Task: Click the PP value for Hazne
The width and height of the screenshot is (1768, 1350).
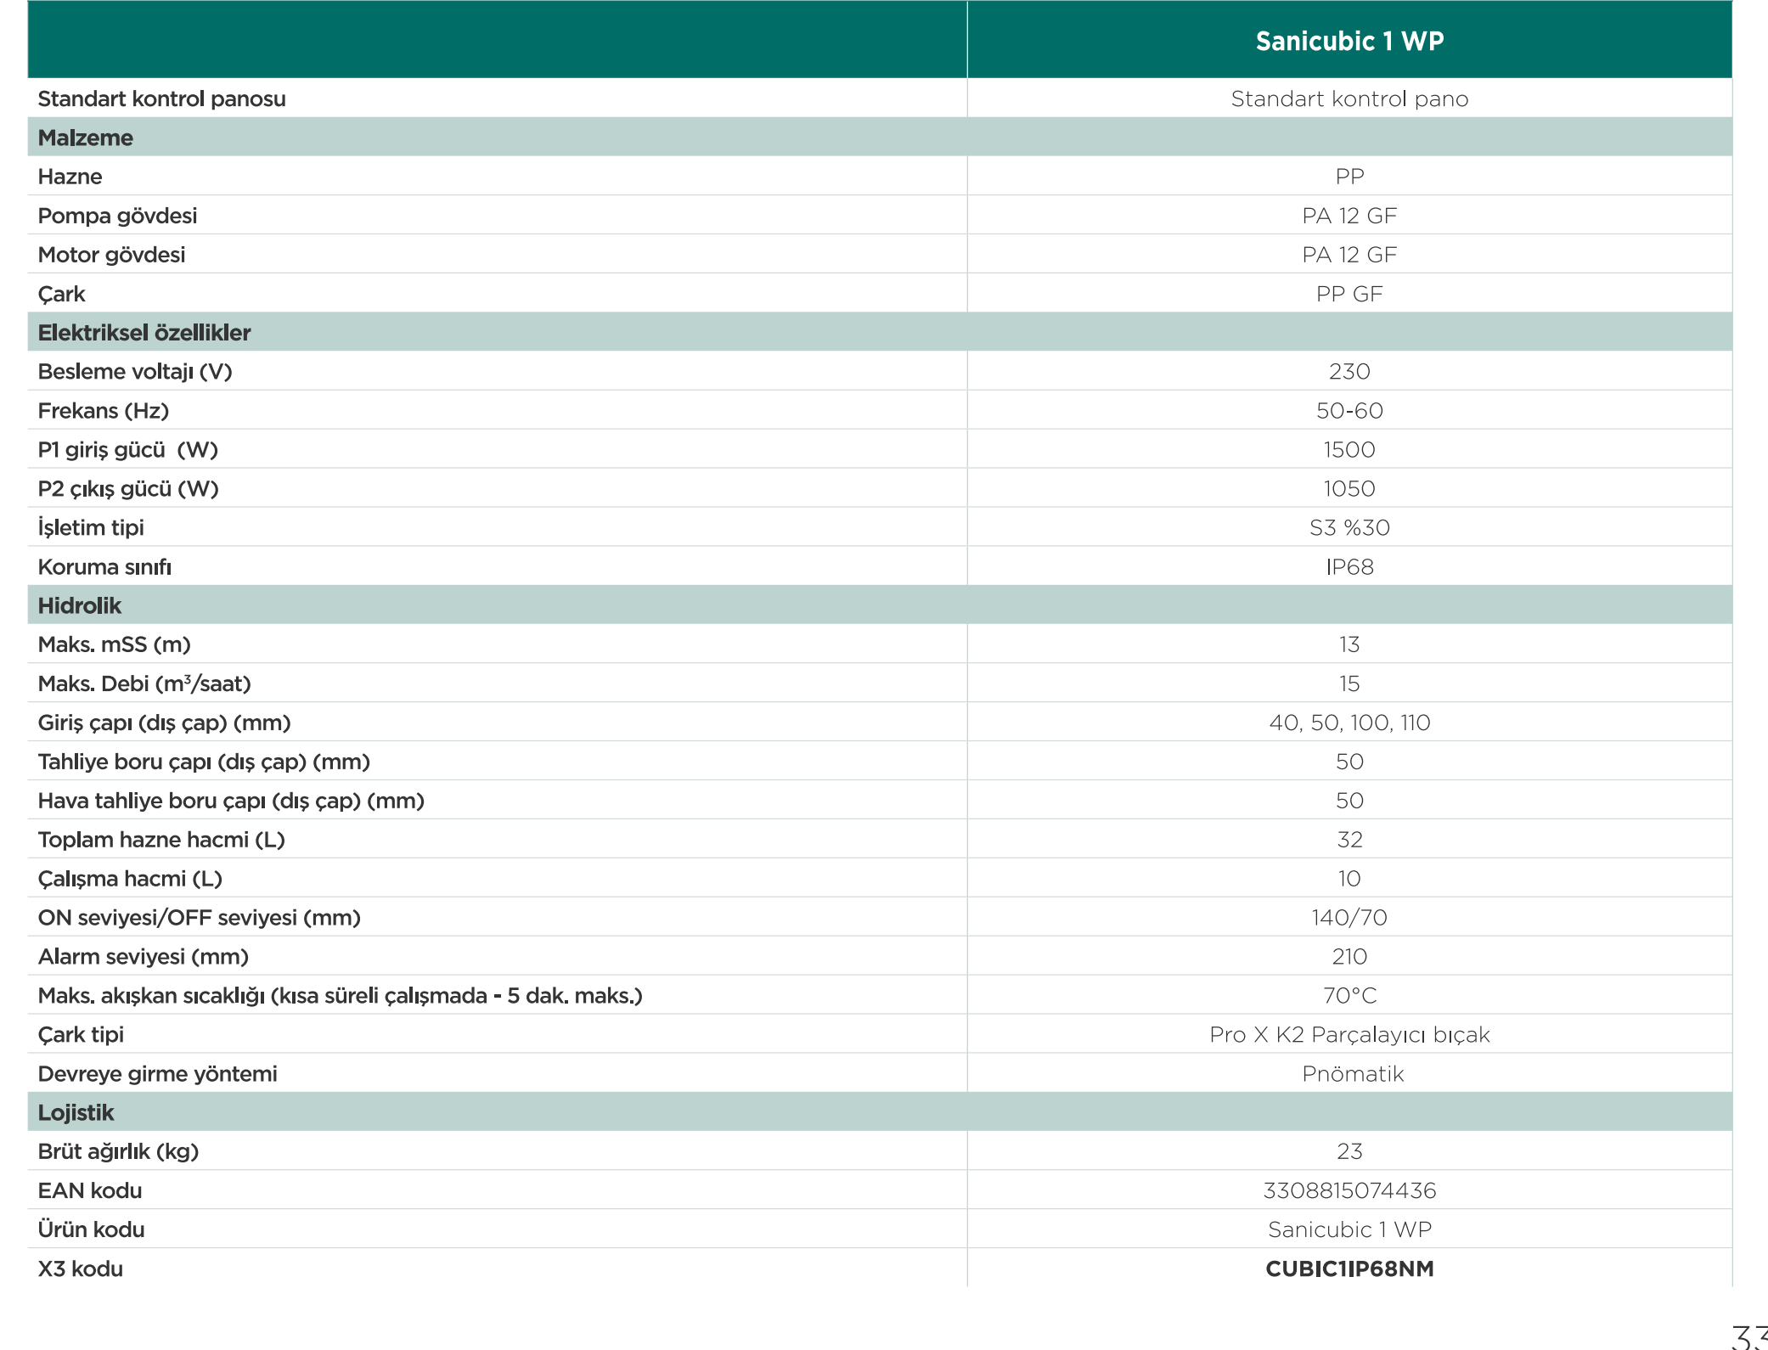Action: pyautogui.click(x=1349, y=177)
